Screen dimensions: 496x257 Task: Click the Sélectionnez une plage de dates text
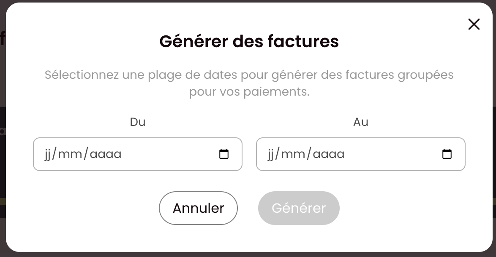point(141,75)
